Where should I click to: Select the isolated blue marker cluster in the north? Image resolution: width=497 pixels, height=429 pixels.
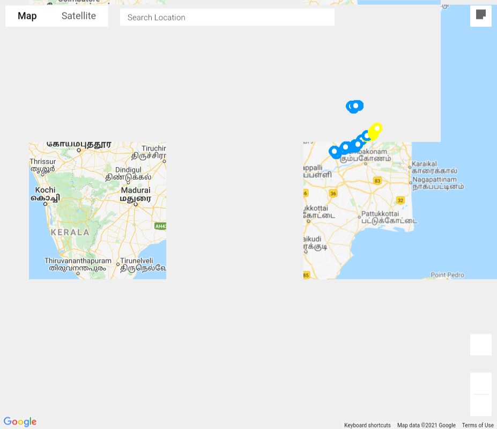pos(355,107)
